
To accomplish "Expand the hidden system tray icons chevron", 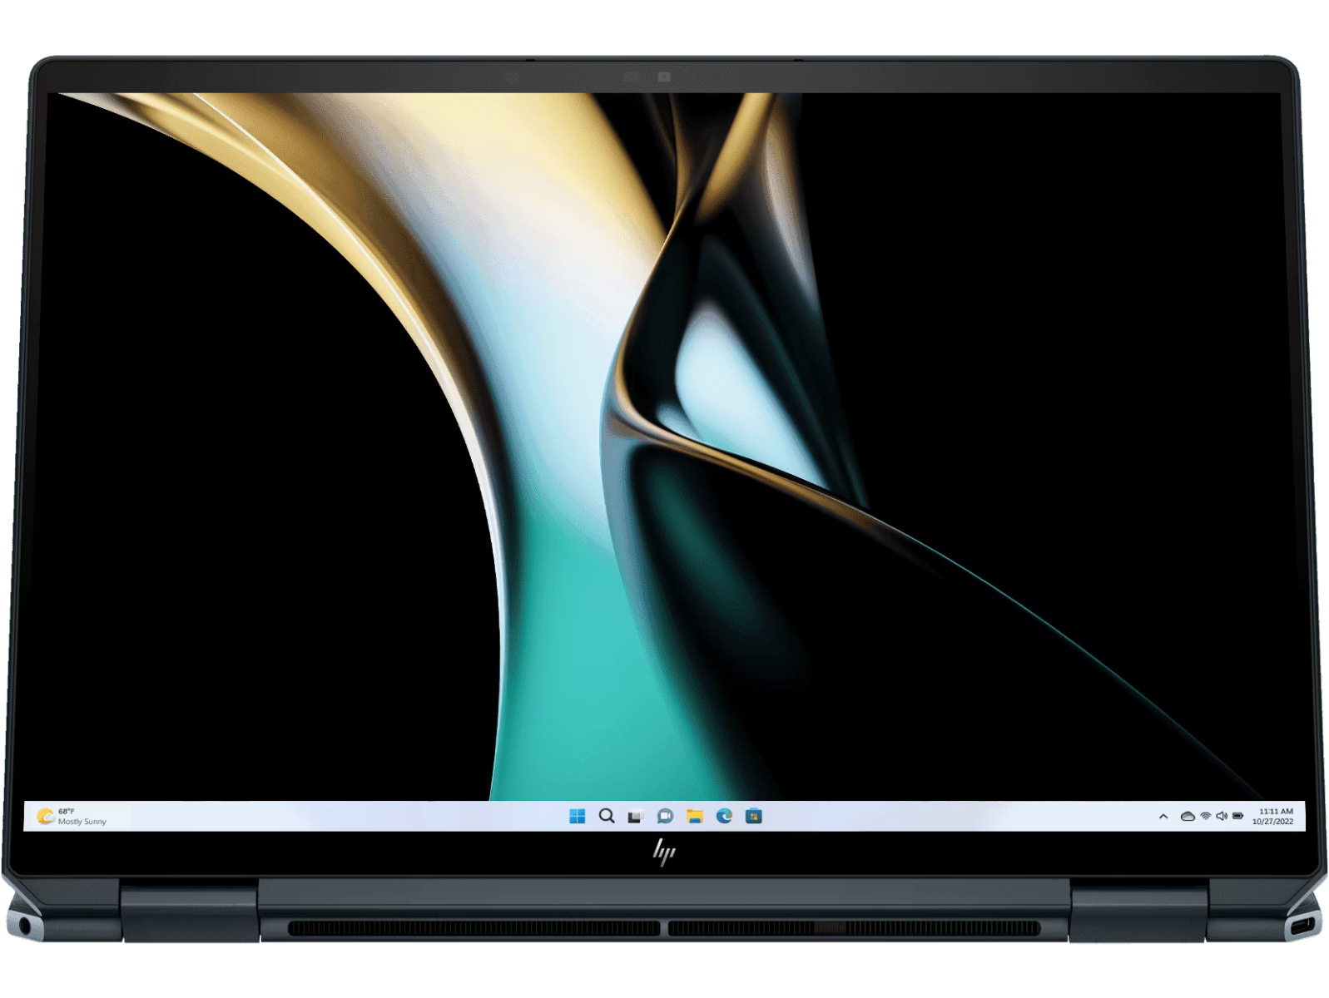I will (1163, 817).
